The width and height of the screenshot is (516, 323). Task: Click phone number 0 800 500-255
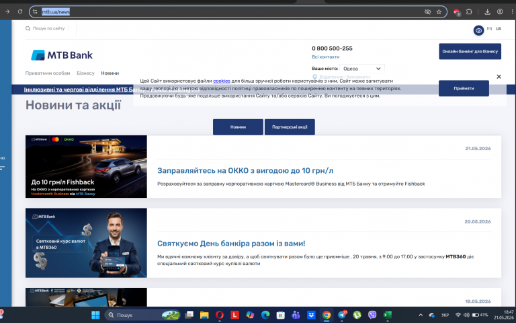pyautogui.click(x=332, y=48)
